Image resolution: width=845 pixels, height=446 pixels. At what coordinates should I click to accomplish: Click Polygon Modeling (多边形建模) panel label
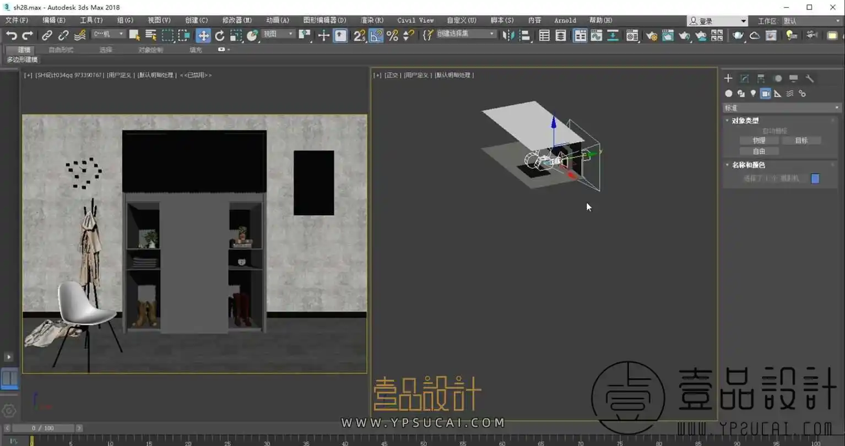pos(23,59)
